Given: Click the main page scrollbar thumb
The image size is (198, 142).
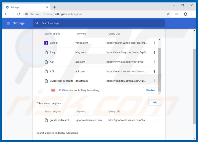Looking at the screenshot, I should coord(194,86).
